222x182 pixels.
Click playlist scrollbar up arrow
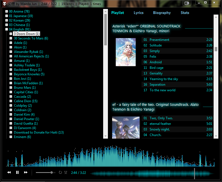click(216, 17)
